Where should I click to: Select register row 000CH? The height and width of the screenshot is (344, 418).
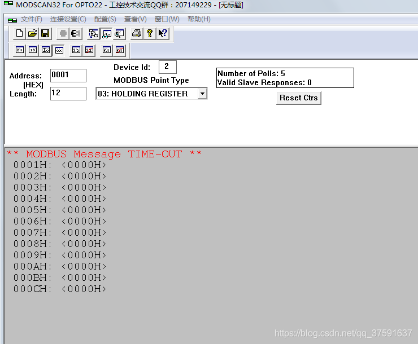(60, 289)
